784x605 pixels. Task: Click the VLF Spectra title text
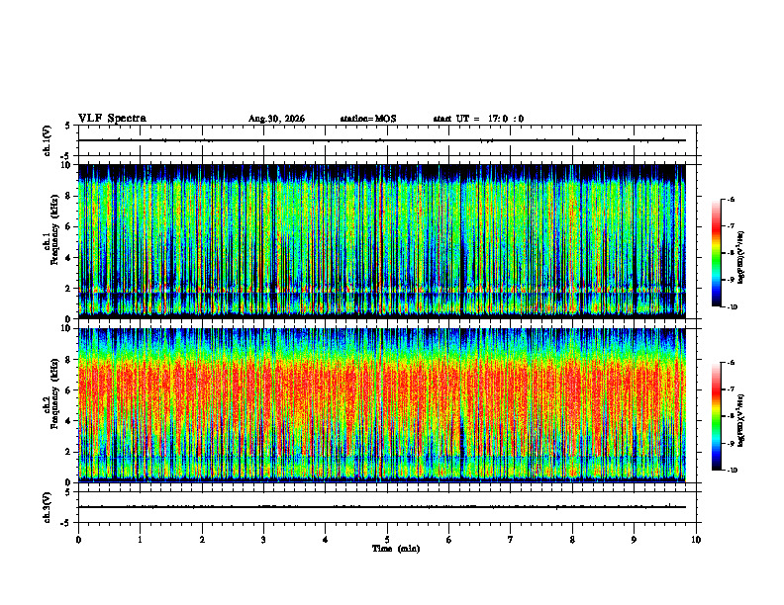(112, 119)
